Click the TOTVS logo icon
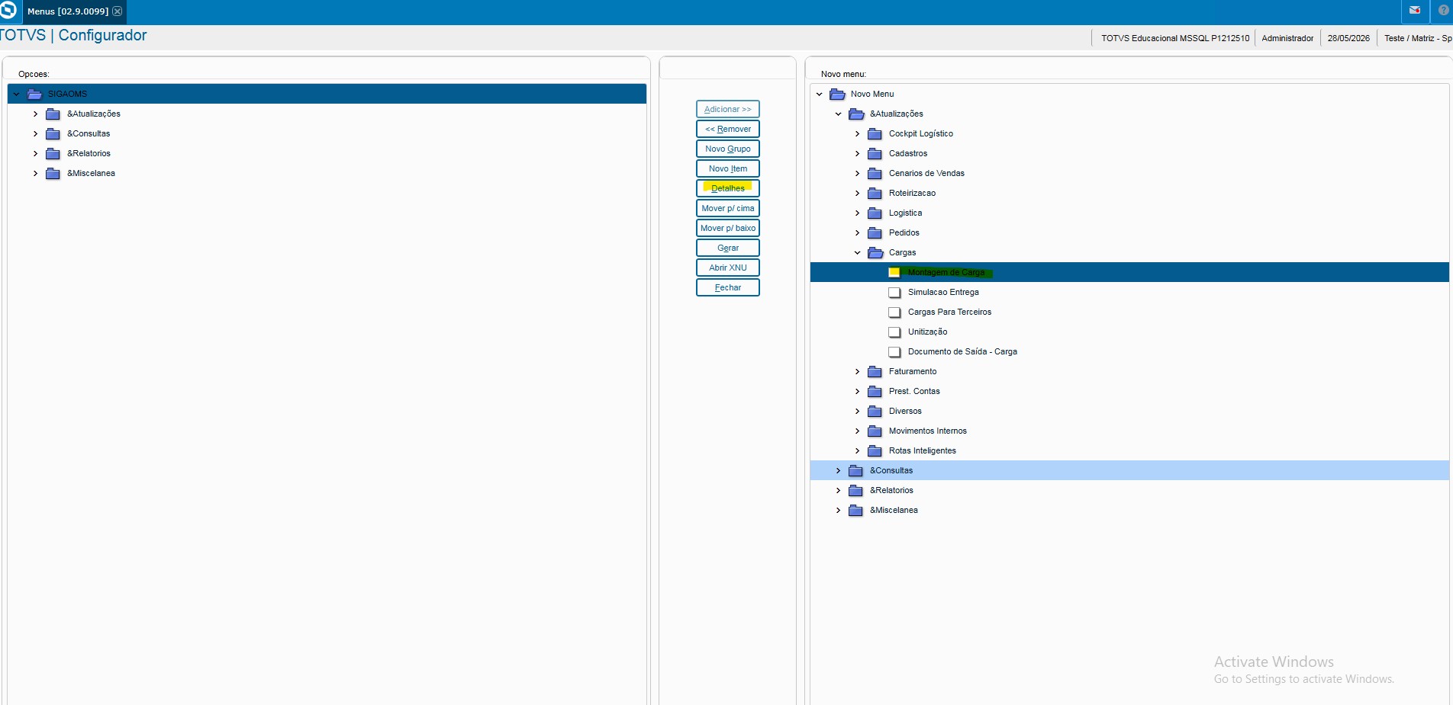1453x705 pixels. [x=8, y=11]
